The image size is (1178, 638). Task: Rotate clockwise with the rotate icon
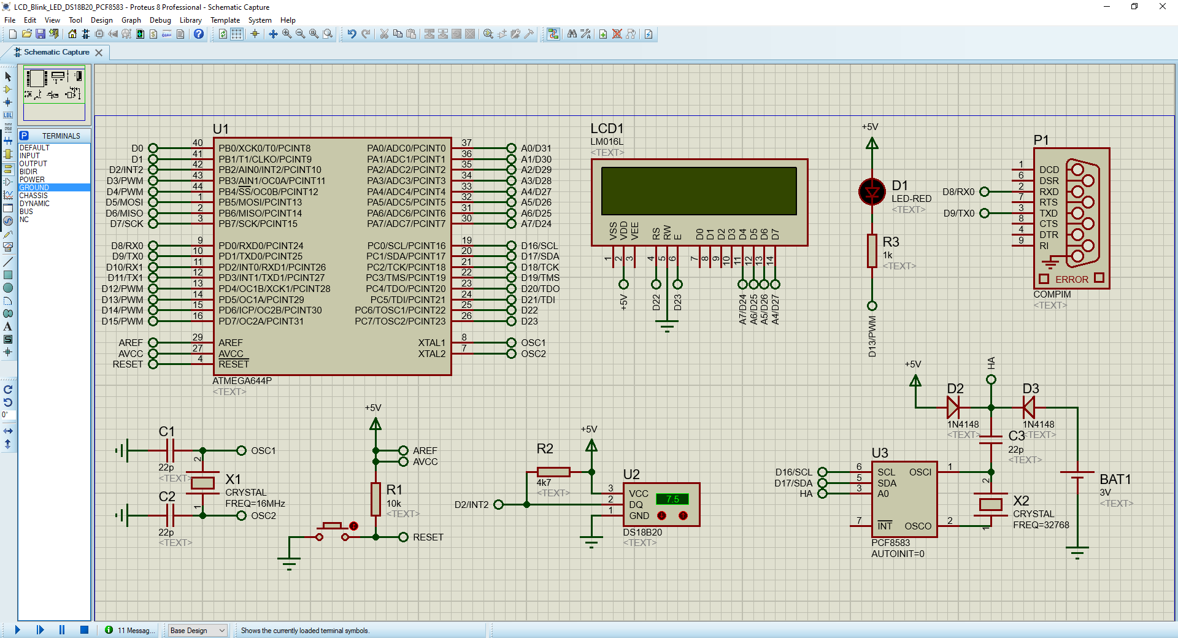tap(8, 390)
